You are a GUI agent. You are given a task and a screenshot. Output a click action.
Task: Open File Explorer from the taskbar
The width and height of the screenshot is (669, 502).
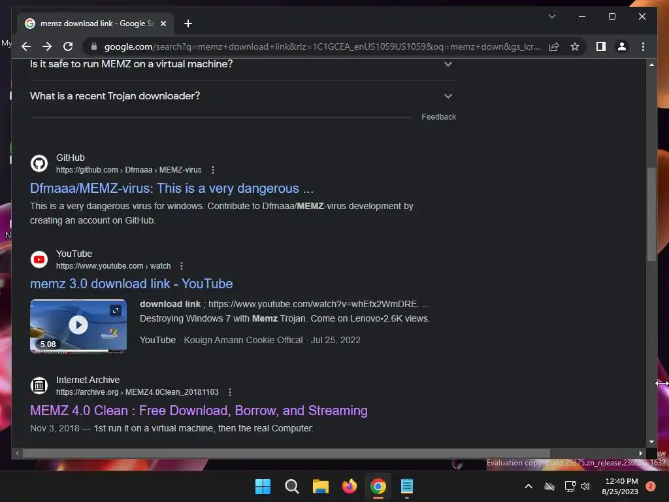320,486
